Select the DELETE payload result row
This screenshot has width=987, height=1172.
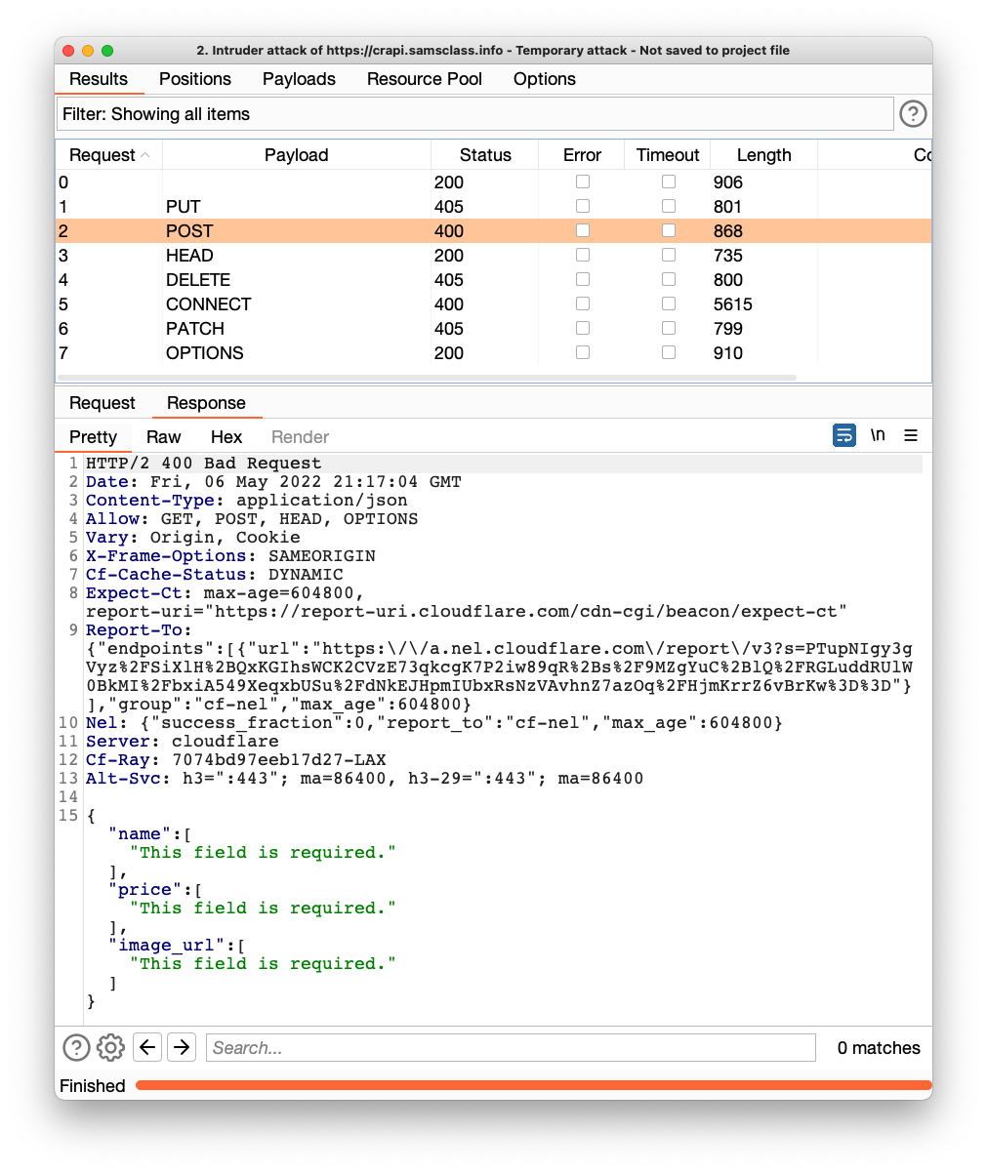[x=198, y=280]
